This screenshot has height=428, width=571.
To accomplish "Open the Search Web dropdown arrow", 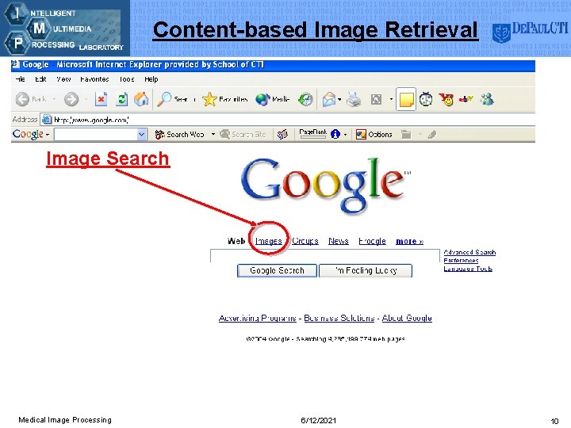I will click(x=213, y=134).
